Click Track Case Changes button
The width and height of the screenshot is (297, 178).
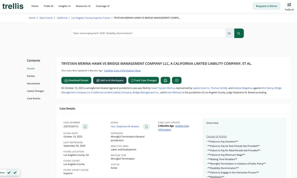point(143,81)
